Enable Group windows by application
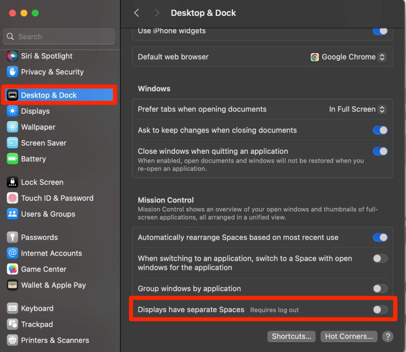406x352 pixels. [x=380, y=288]
